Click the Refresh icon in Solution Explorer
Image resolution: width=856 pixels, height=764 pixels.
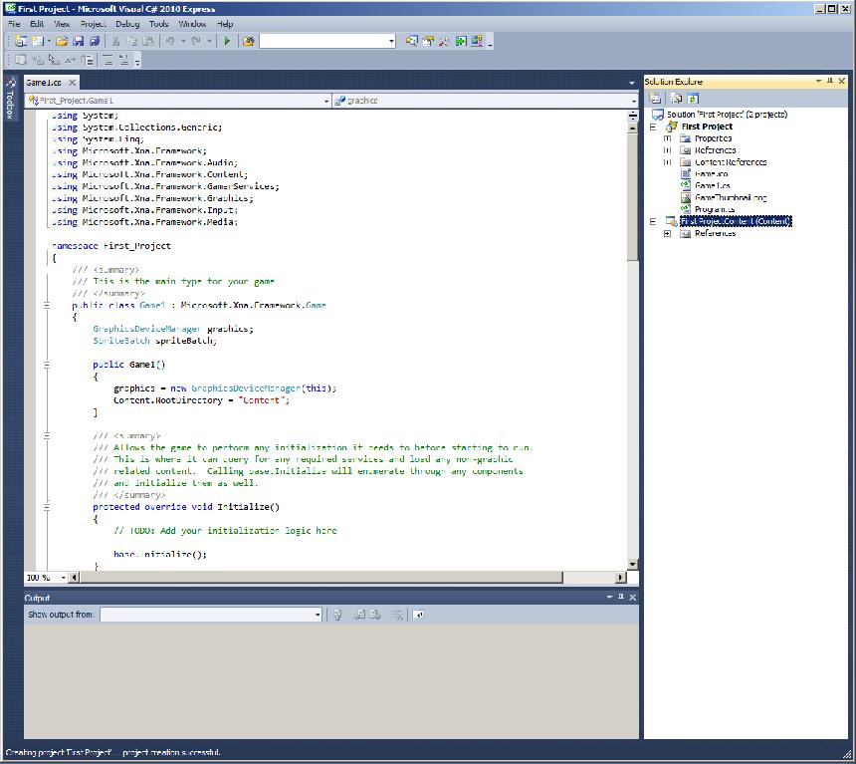tap(693, 99)
